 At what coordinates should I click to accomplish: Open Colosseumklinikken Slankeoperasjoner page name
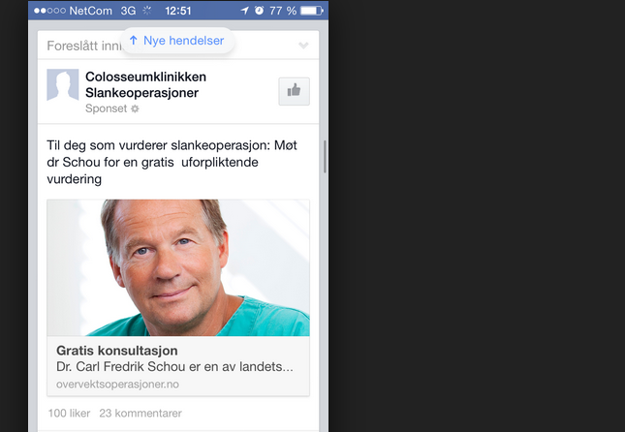146,84
